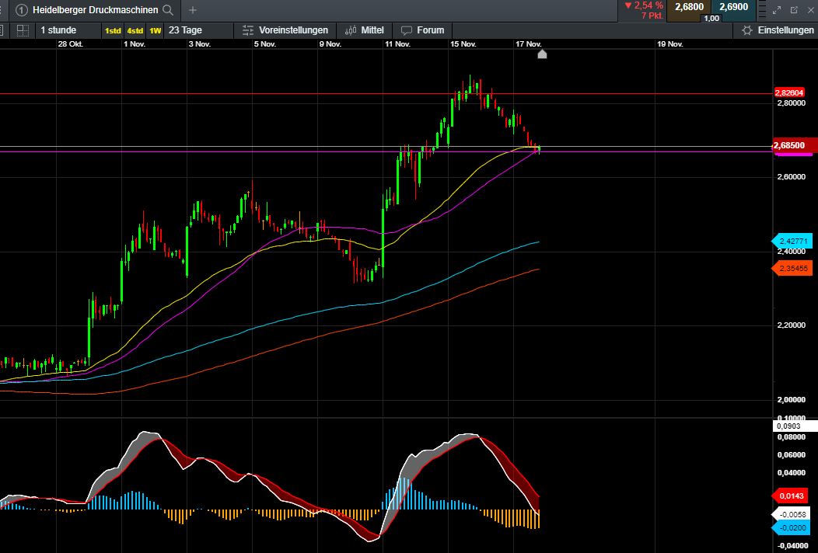Add a new chart tab with plus icon
Viewport: 818px width, 553px height.
click(193, 10)
